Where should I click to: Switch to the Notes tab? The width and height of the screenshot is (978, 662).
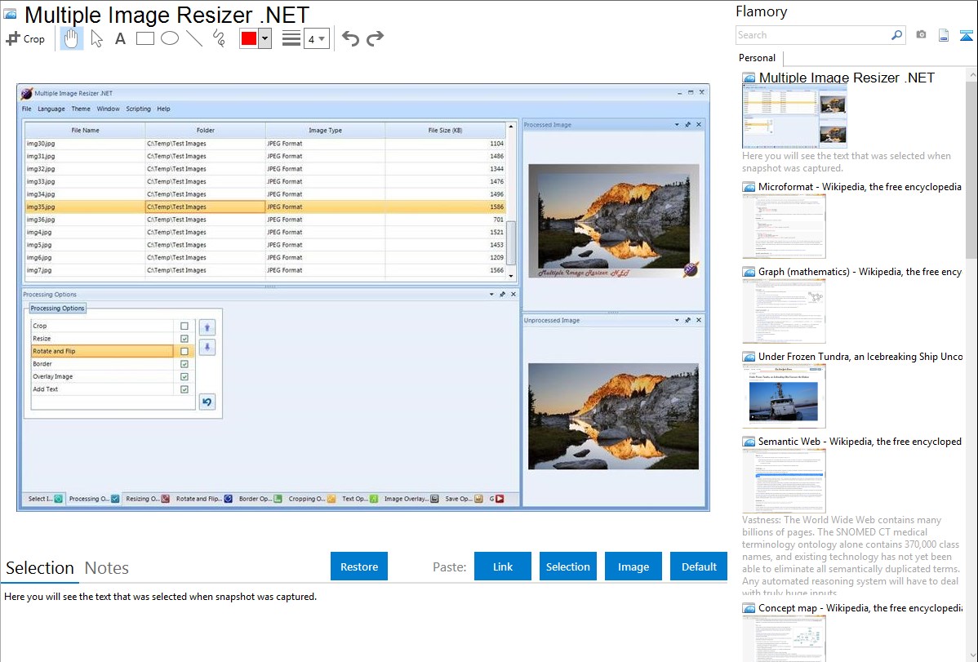click(106, 568)
